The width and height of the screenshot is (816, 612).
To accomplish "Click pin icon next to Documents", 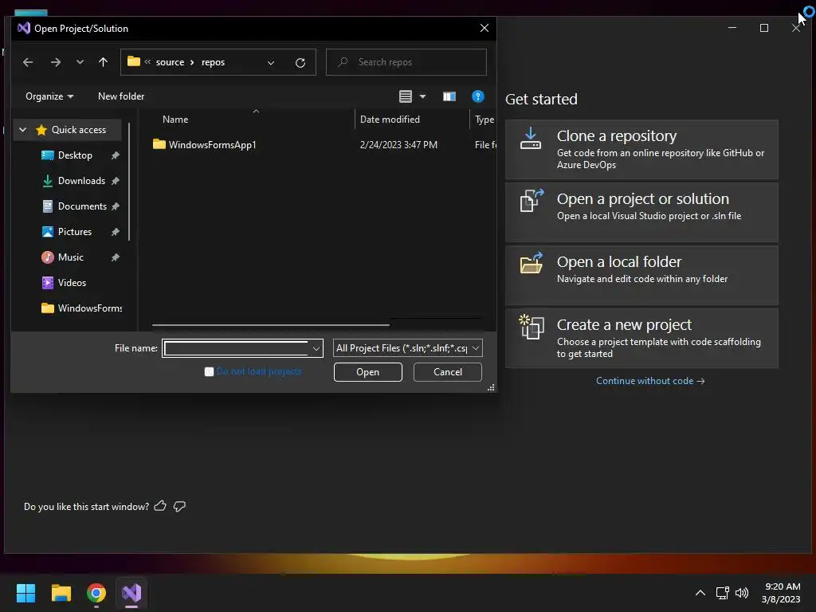I will click(116, 206).
